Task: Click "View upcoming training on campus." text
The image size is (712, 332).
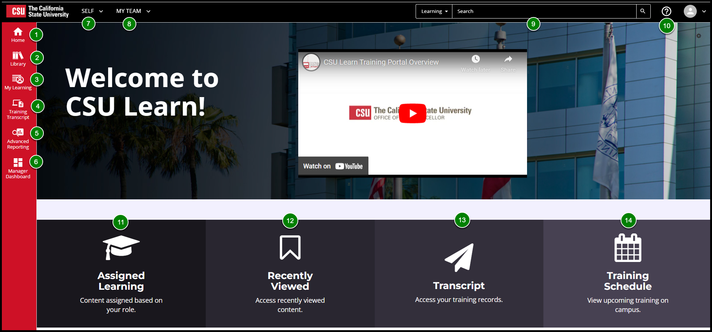Action: [x=628, y=305]
